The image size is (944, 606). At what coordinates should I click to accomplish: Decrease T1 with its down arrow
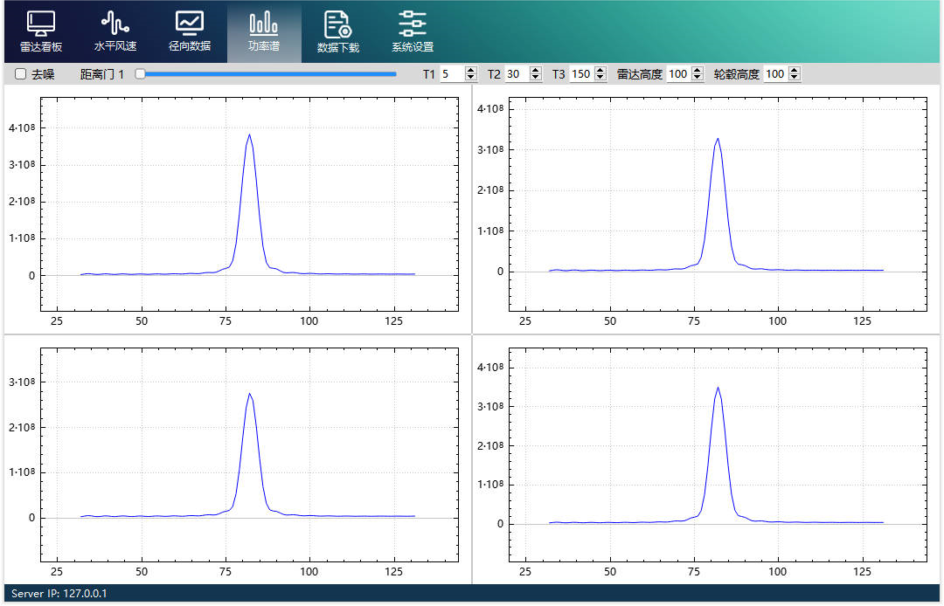pos(471,78)
